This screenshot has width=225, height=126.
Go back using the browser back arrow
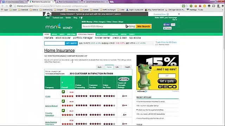(x=2, y=6)
